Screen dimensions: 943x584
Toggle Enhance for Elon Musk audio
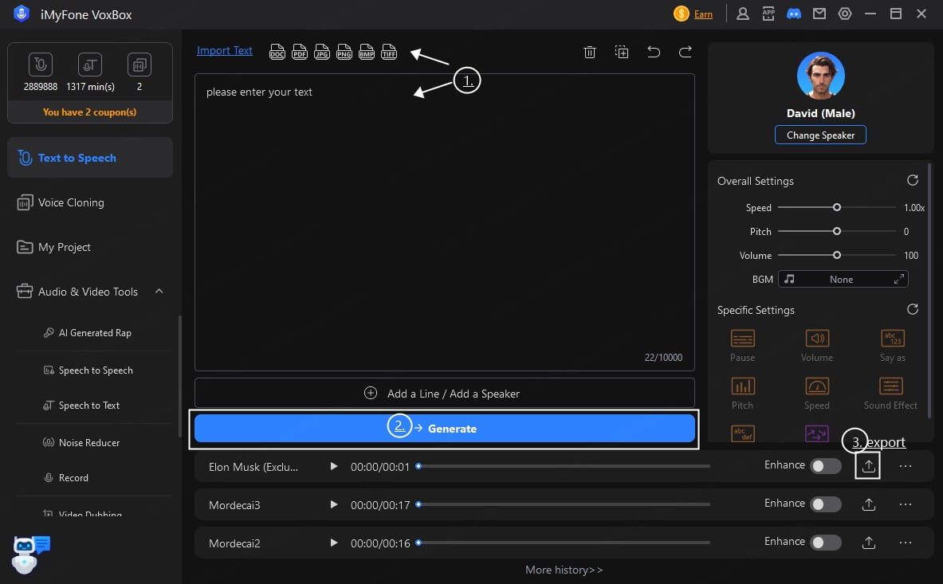(826, 466)
